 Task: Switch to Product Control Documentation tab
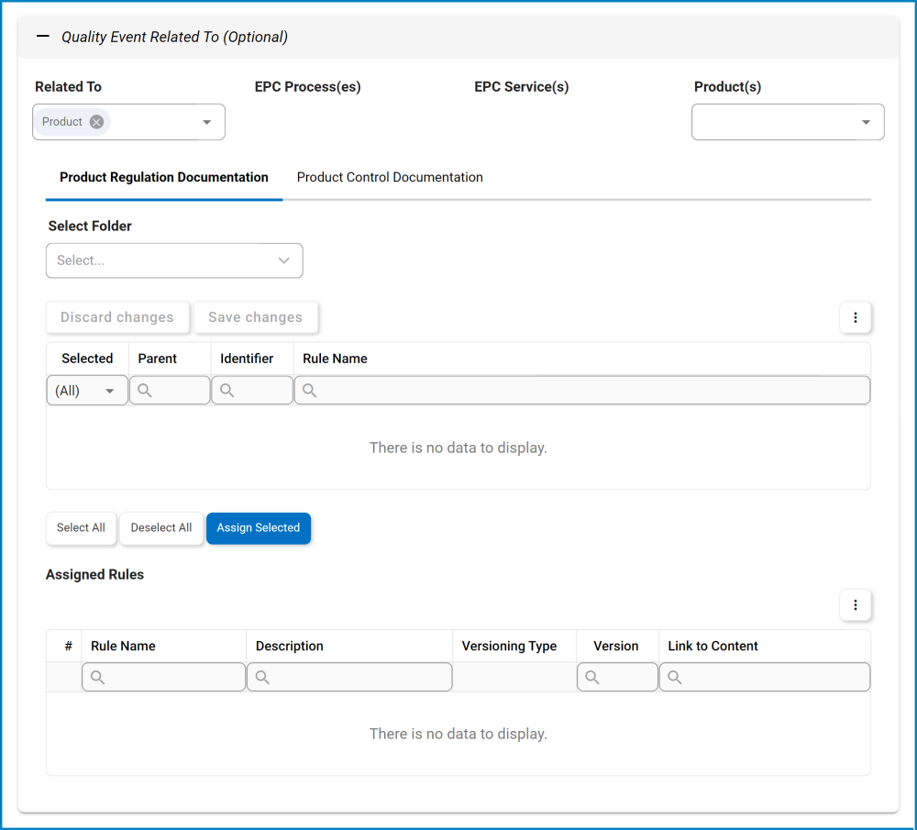[389, 177]
